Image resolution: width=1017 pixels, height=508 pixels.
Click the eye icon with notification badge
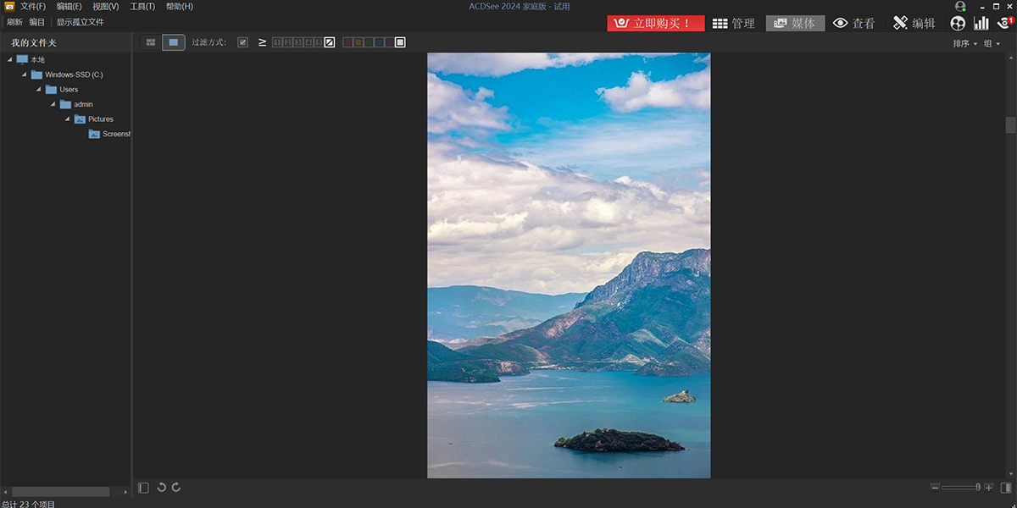pos(1004,24)
